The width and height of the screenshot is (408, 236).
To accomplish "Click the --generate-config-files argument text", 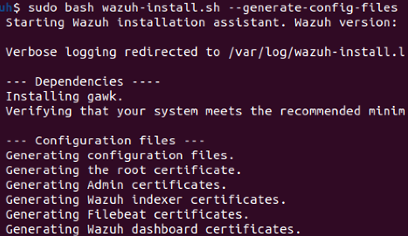I will (x=313, y=8).
